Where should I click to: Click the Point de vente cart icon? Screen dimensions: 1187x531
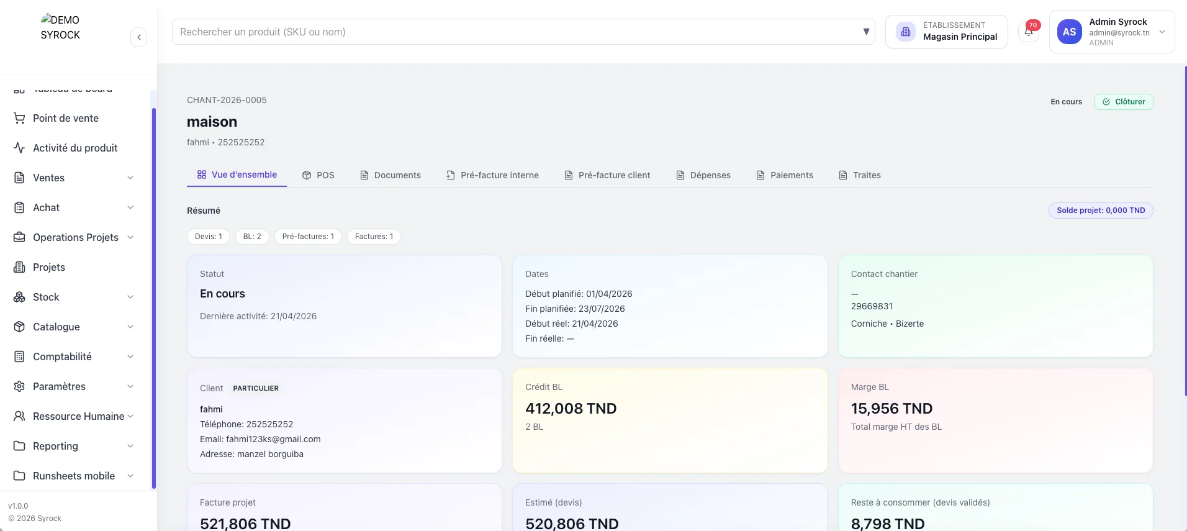[x=19, y=118]
